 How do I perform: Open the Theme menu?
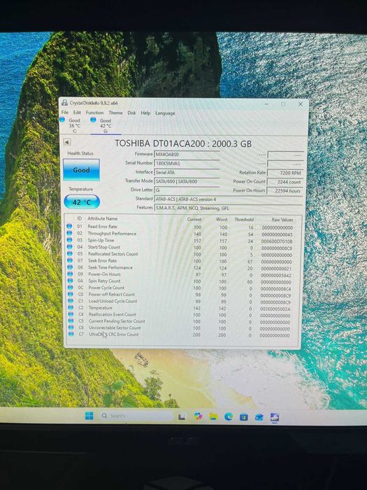(x=115, y=113)
